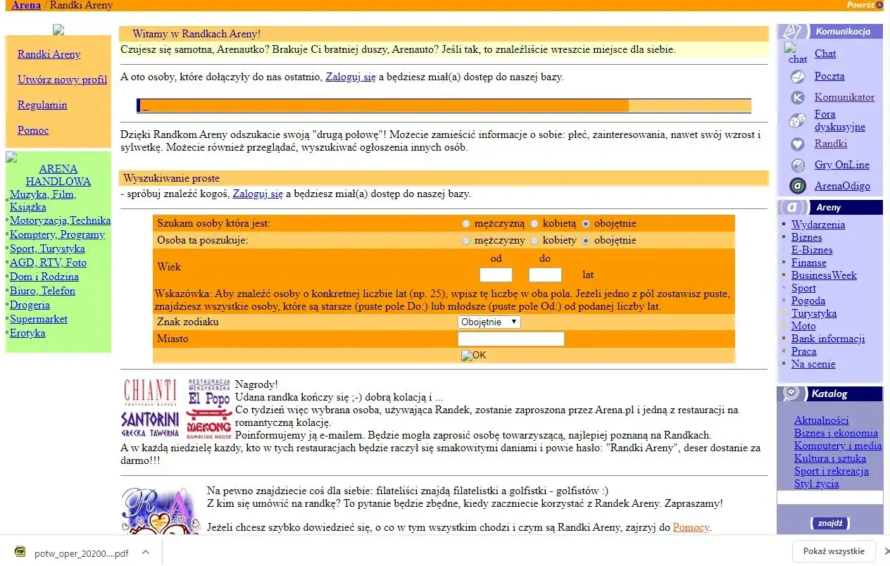
Task: Open 'Komputery i media' catalog link
Action: (x=838, y=446)
